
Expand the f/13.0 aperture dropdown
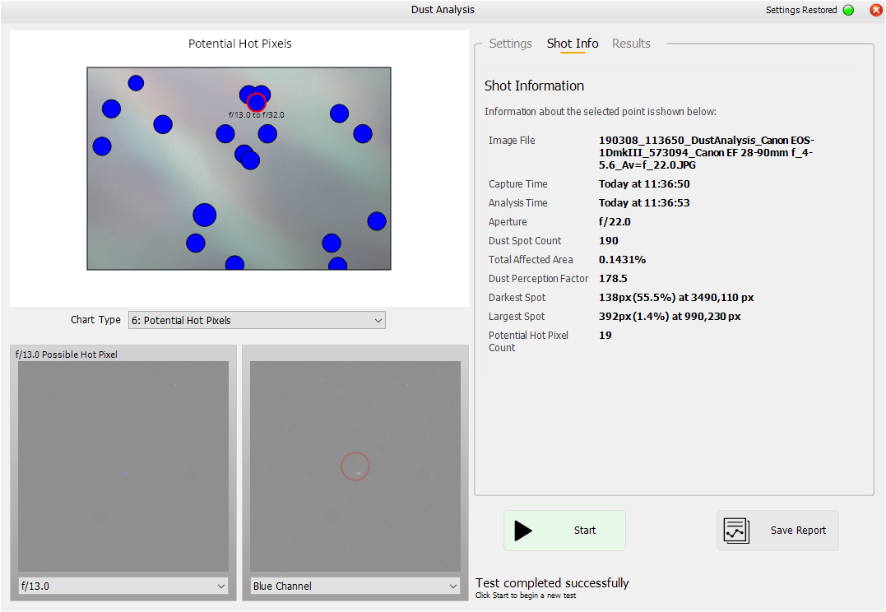pos(123,586)
